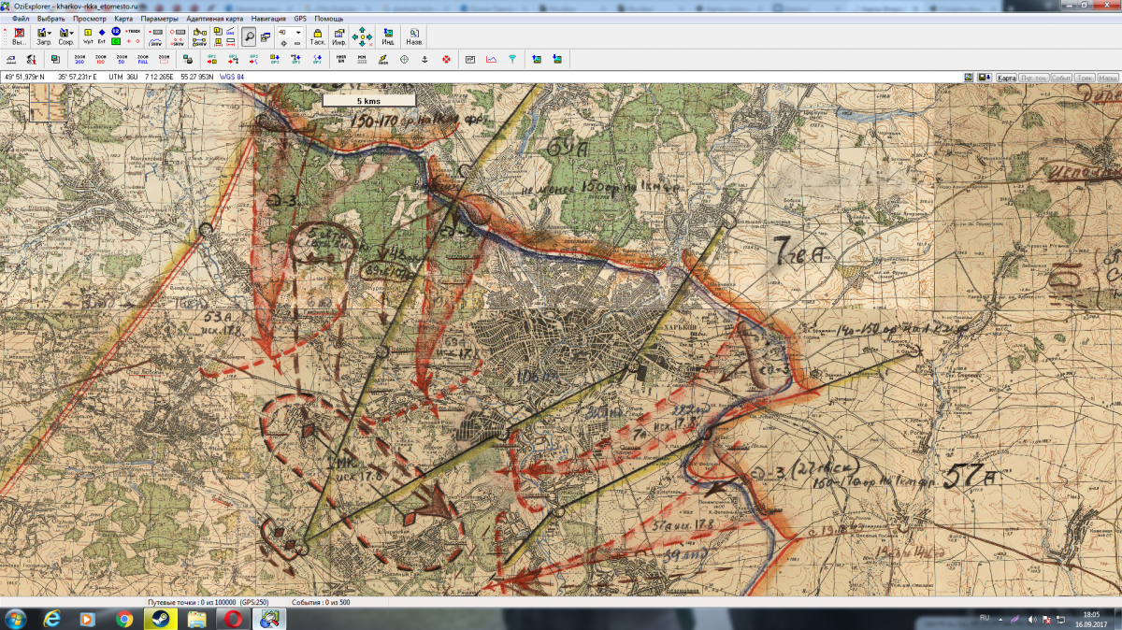Screen dimensions: 1122x630
Task: Click the crosshair target icon
Action: [x=404, y=60]
